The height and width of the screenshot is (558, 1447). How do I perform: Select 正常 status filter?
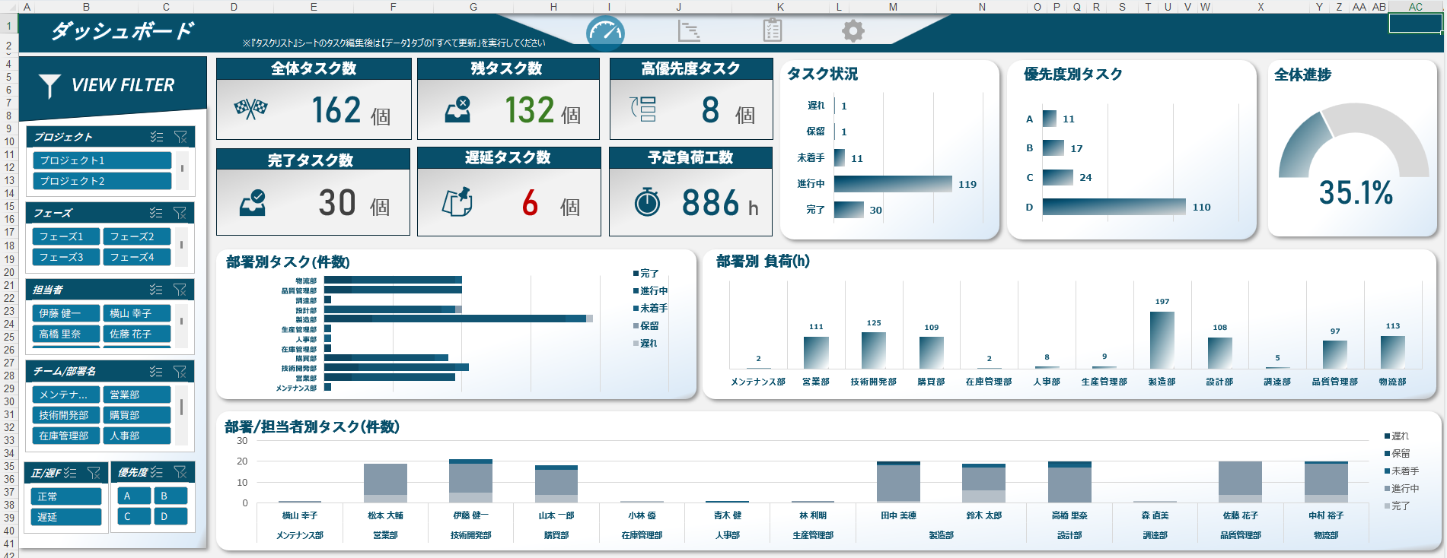[x=66, y=496]
